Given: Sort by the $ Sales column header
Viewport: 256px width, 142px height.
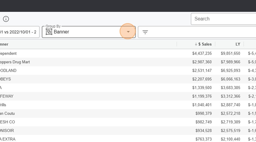Looking at the screenshot, I should click(x=205, y=44).
